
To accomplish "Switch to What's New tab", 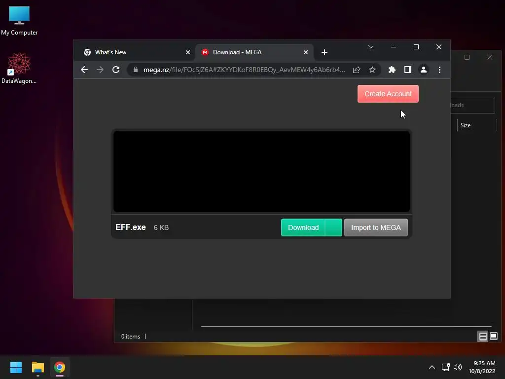I will pos(135,52).
